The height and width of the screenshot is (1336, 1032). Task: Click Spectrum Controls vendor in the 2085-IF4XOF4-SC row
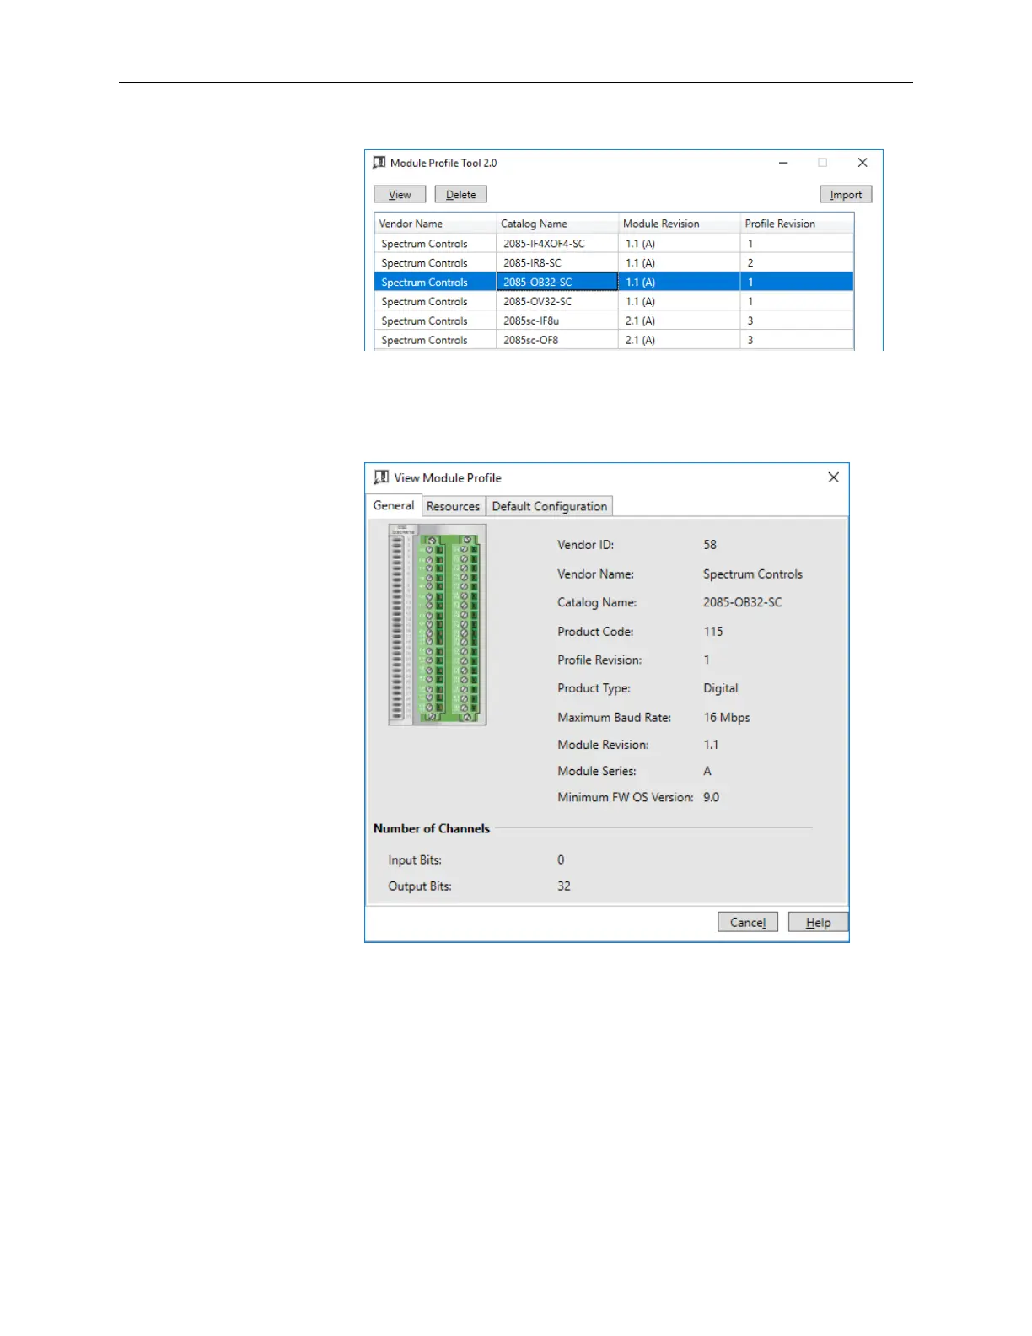pyautogui.click(x=424, y=244)
